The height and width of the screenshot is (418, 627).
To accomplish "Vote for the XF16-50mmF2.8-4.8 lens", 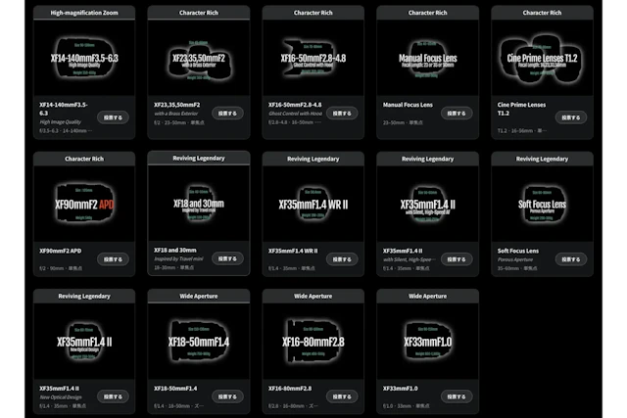I will pos(342,114).
